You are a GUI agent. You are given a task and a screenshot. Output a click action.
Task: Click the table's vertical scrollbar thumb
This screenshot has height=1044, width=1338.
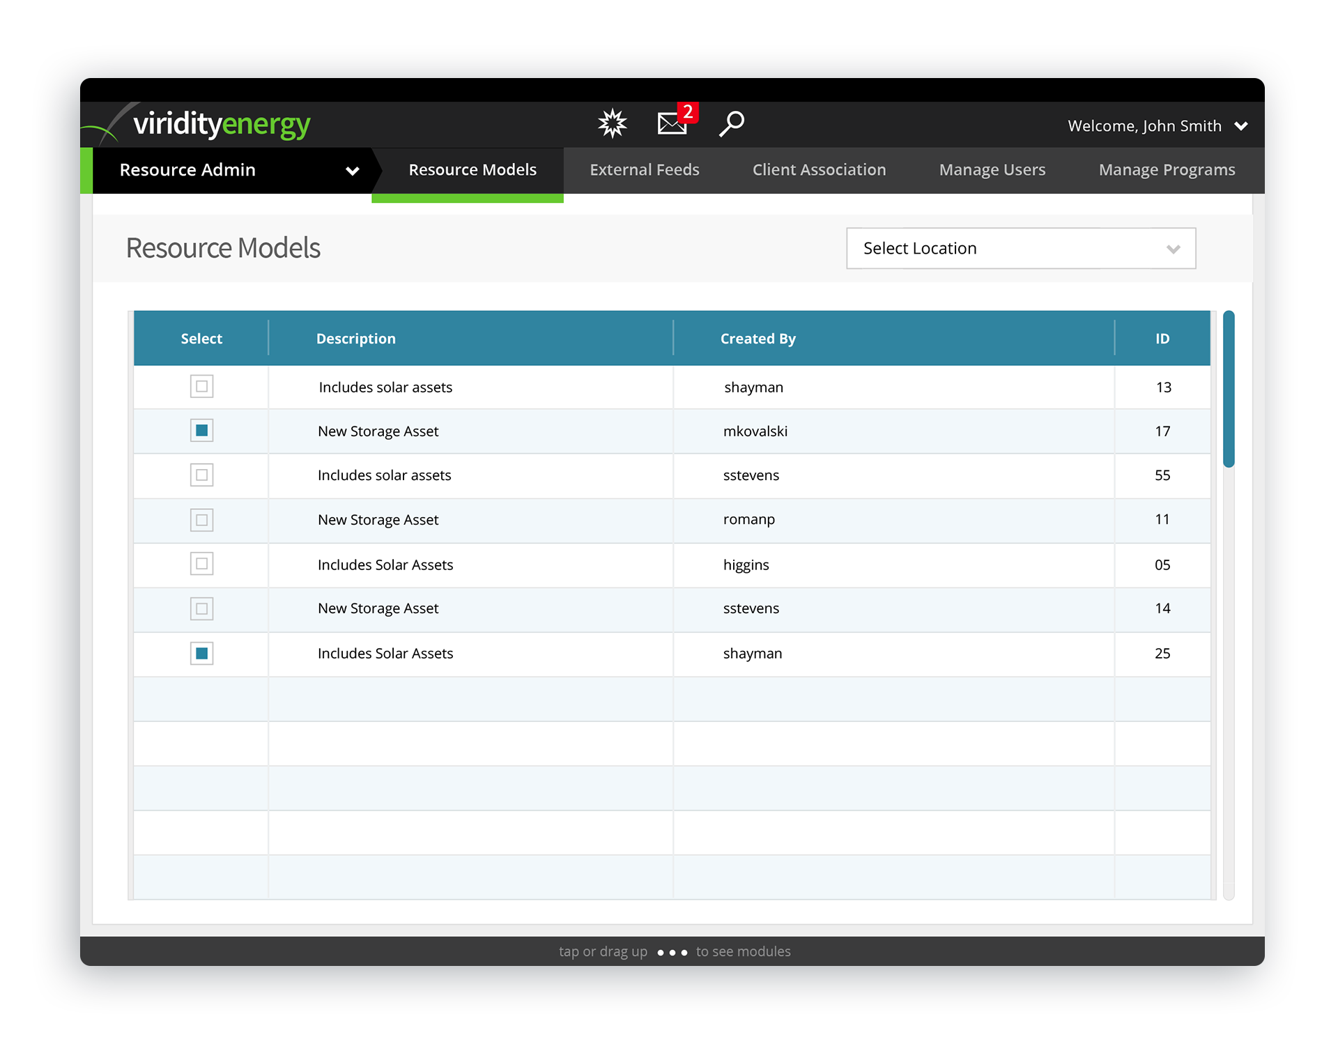pos(1229,389)
